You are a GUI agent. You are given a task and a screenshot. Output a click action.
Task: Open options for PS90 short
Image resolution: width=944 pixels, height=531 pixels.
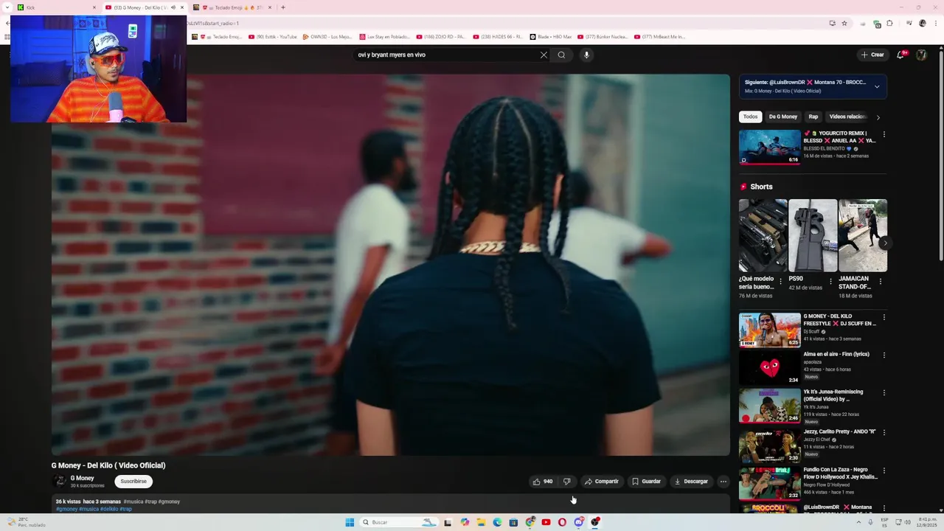click(x=830, y=281)
